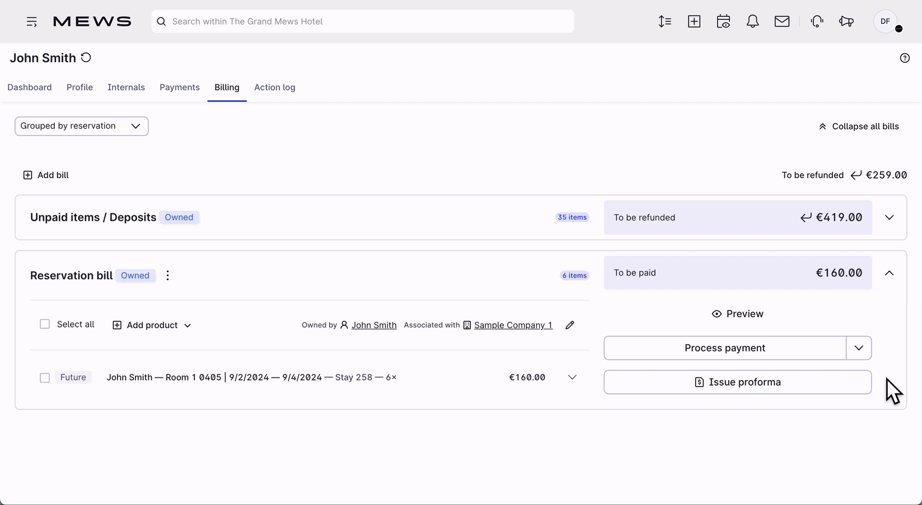Viewport: 922px width, 505px height.
Task: Tick the Select all checkbox
Action: [x=45, y=324]
